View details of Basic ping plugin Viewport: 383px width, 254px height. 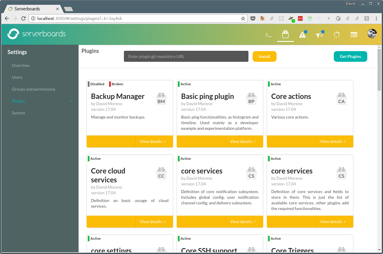(243, 141)
